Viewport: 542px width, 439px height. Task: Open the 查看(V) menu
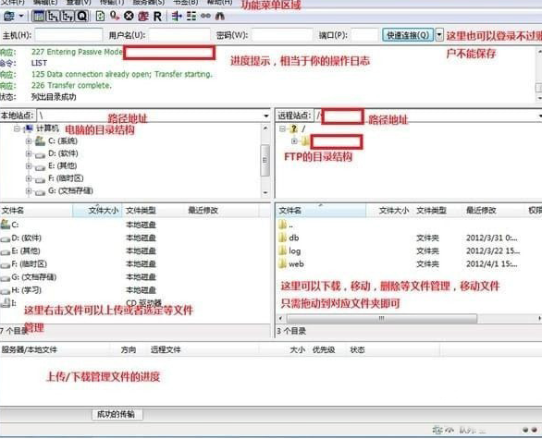click(x=79, y=2)
